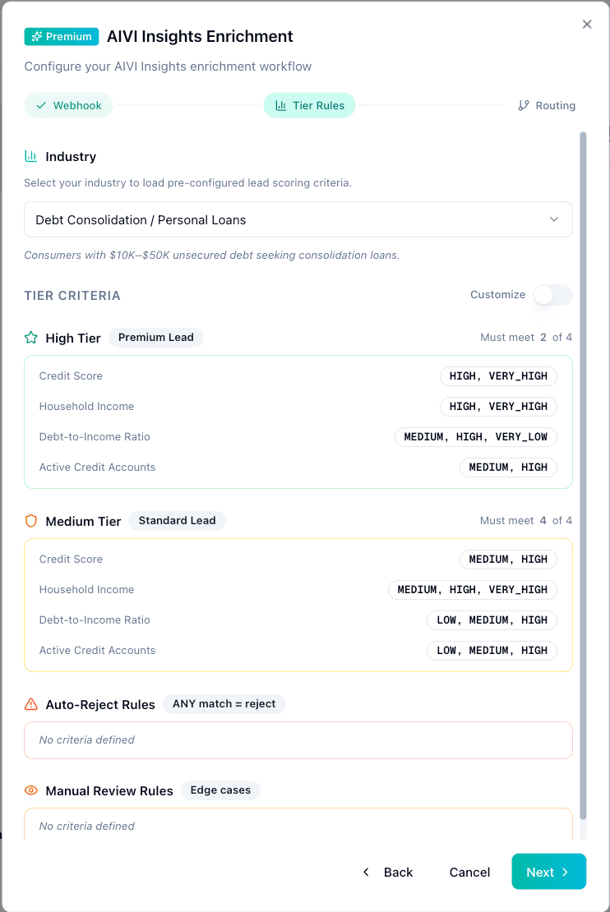Open the Industry selection dropdown

click(x=298, y=219)
